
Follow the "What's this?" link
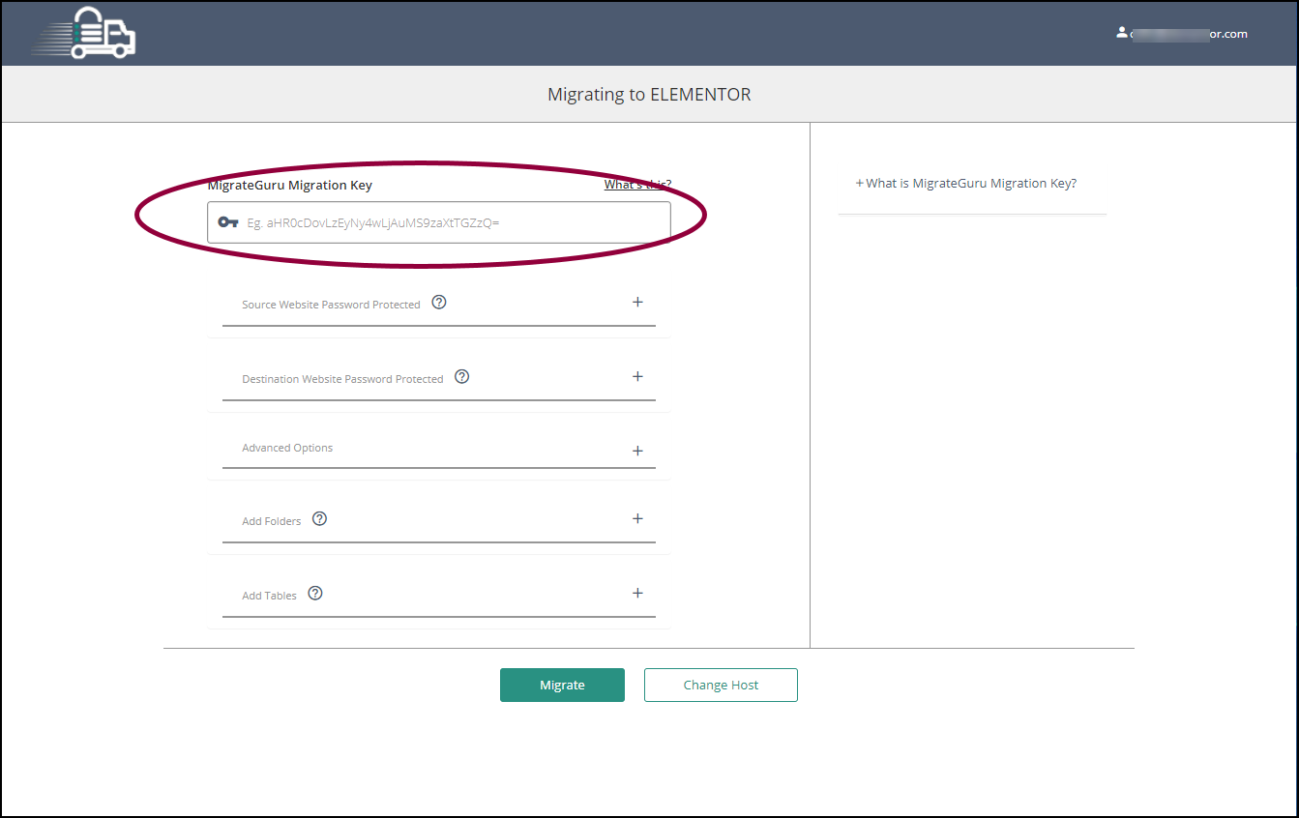click(636, 185)
